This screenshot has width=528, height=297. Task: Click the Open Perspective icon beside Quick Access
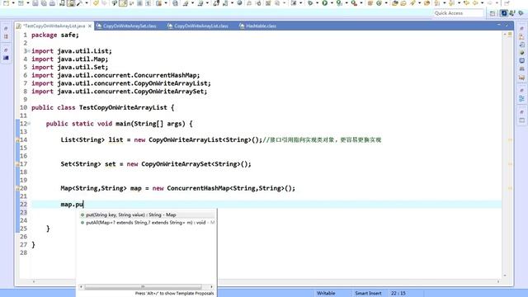[x=493, y=13]
